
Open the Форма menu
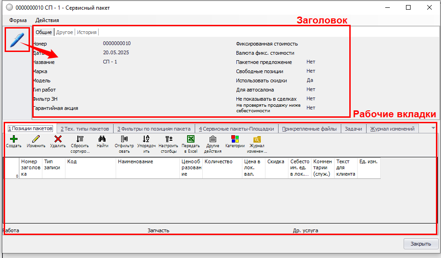pyautogui.click(x=18, y=20)
